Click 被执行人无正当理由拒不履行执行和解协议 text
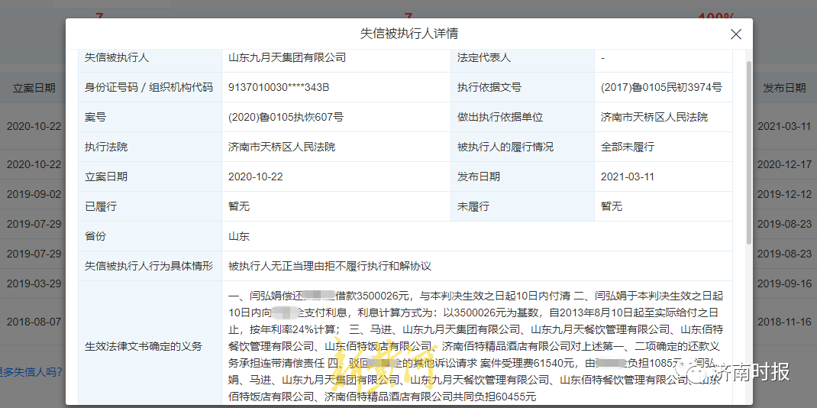Image resolution: width=817 pixels, height=408 pixels. click(x=330, y=266)
